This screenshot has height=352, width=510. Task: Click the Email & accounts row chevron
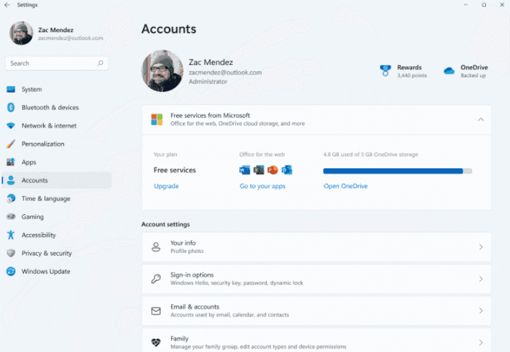pyautogui.click(x=481, y=310)
